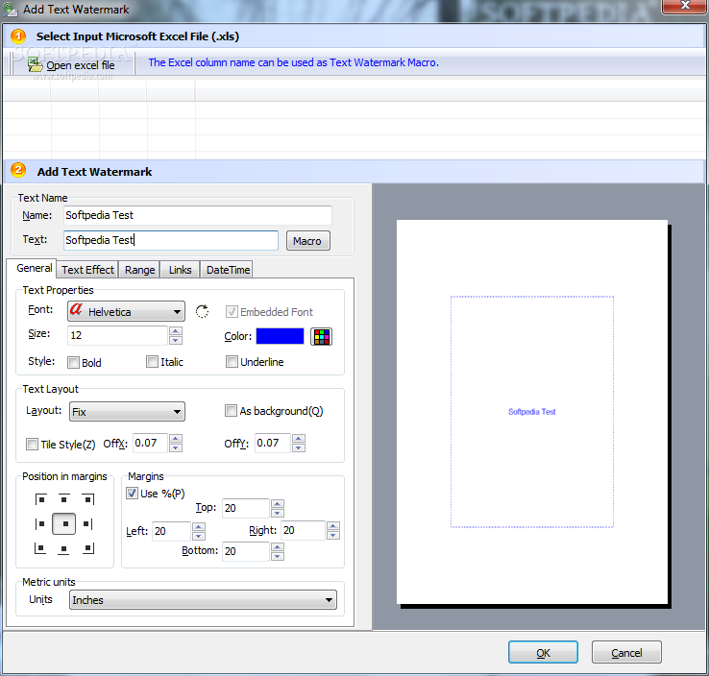Click the Left margin input field
The height and width of the screenshot is (676, 709).
coord(171,531)
